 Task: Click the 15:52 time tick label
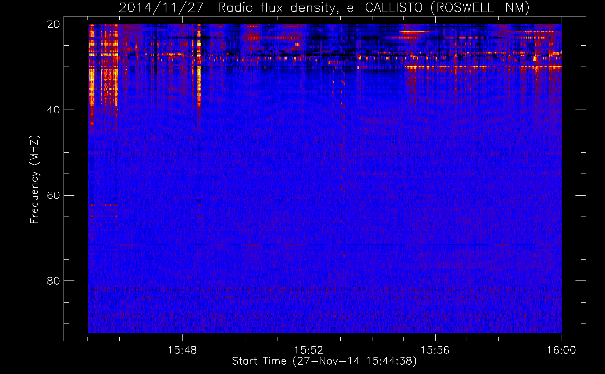coord(308,350)
